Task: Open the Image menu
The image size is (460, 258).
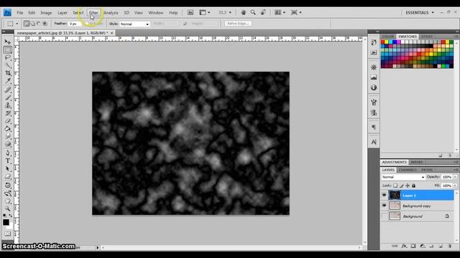Action: click(x=46, y=13)
